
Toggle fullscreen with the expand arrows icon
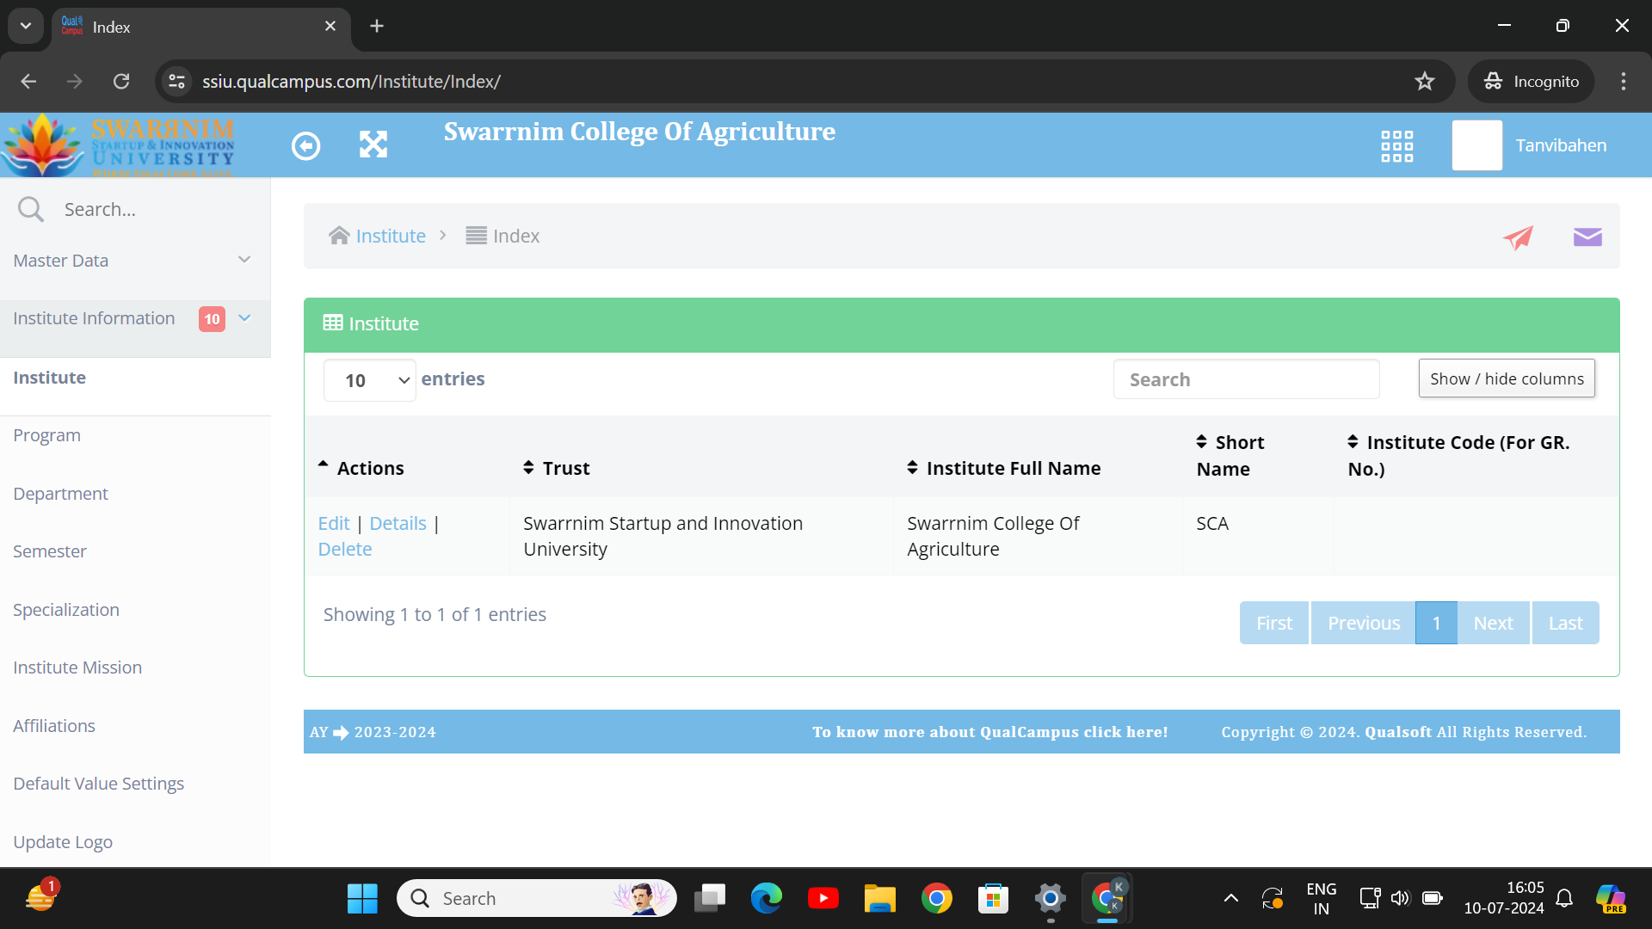pos(373,145)
